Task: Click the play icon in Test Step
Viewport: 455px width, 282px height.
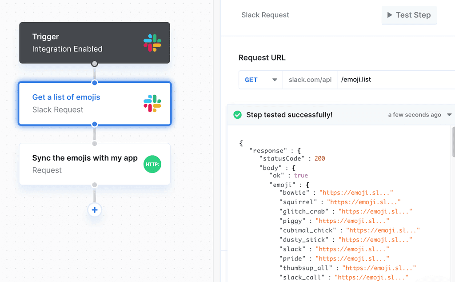Action: tap(390, 15)
